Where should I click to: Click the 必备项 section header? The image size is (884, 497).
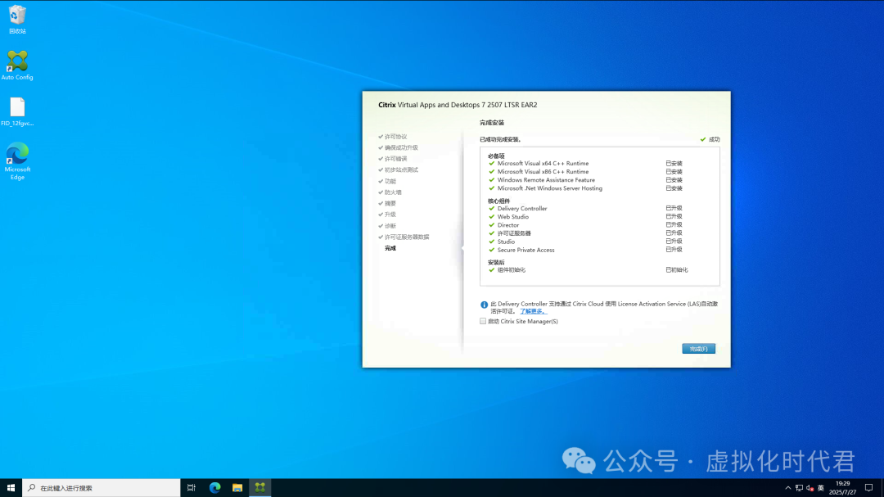pos(496,156)
